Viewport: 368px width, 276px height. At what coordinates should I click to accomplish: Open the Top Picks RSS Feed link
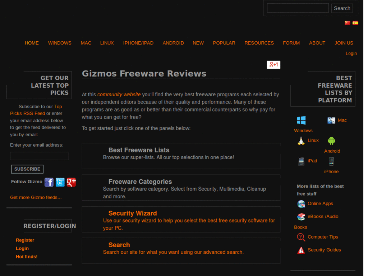(x=36, y=110)
